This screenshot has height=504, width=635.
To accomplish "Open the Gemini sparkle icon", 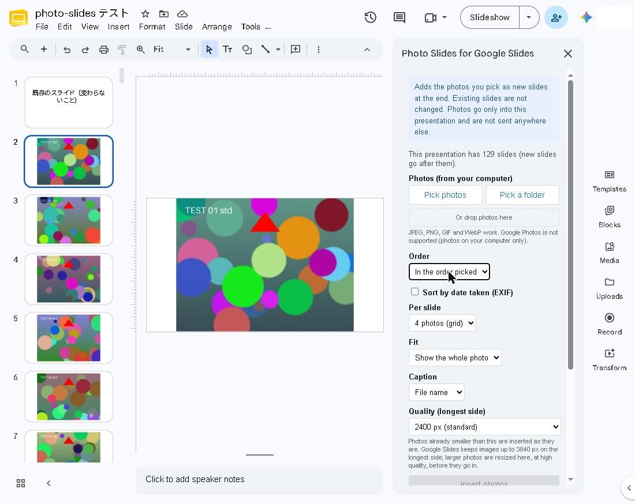I will tap(586, 17).
